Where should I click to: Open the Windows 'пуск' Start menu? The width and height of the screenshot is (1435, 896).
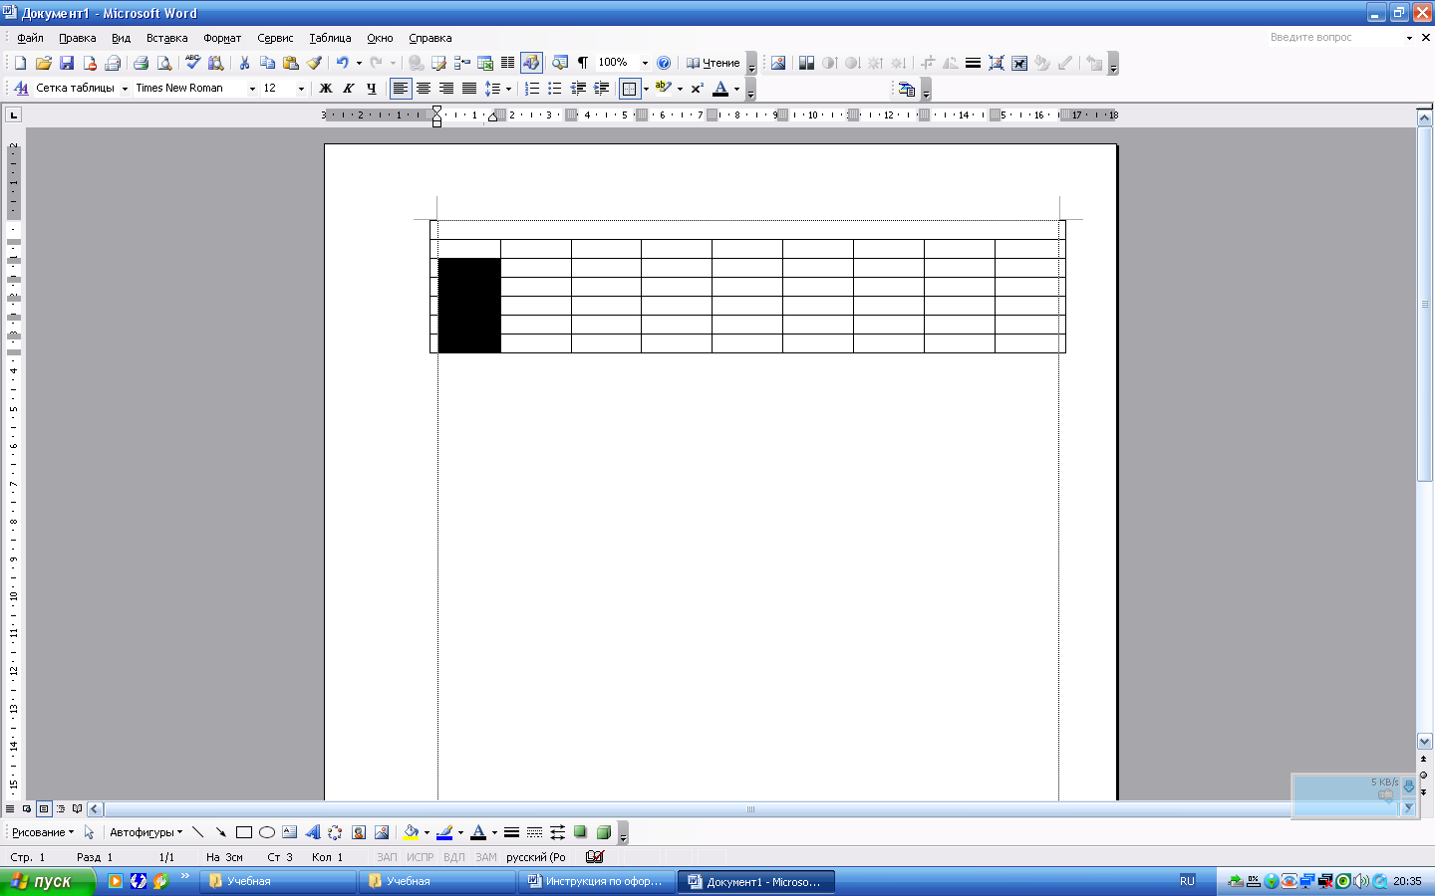tap(47, 881)
